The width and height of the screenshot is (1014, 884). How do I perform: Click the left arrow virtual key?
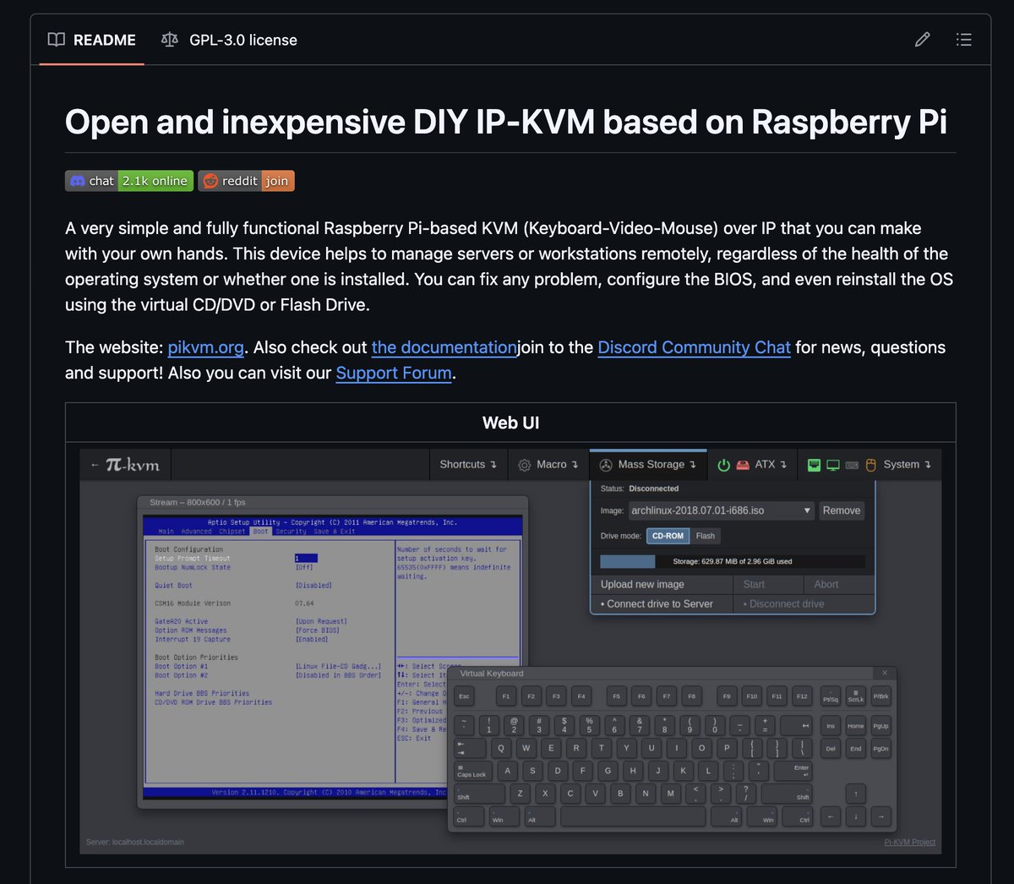831,816
